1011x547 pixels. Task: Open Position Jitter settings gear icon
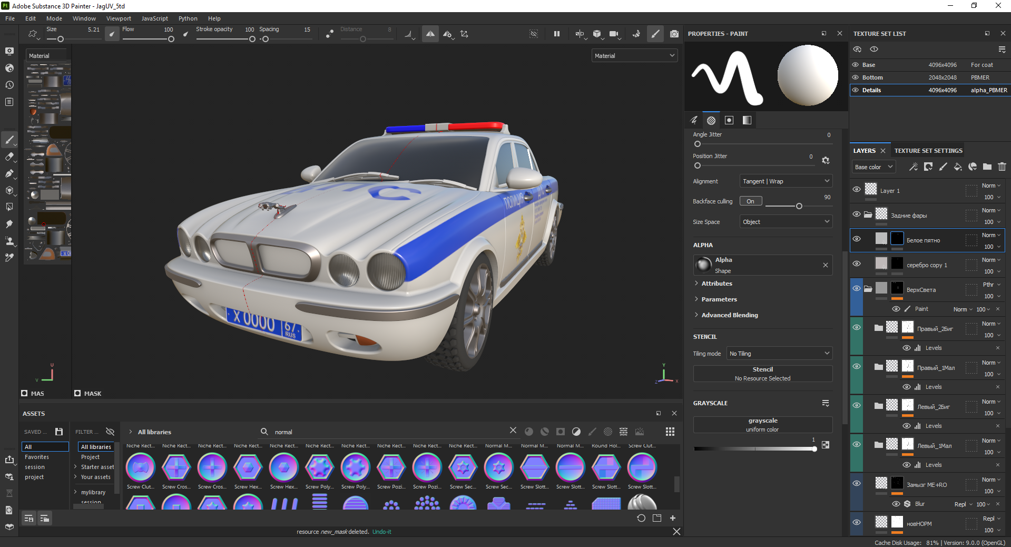click(x=826, y=160)
